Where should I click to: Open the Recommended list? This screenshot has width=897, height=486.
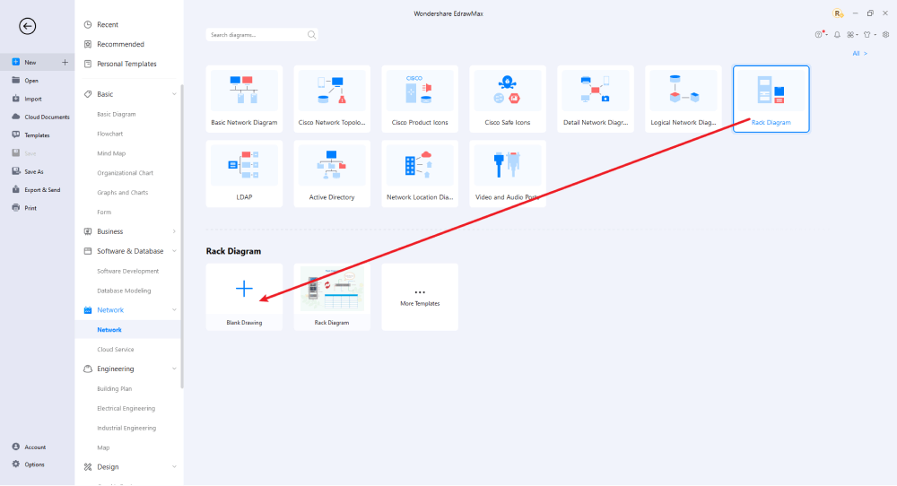(120, 44)
